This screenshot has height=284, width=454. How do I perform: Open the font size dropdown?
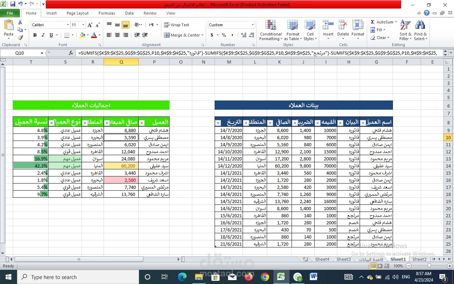pos(83,25)
